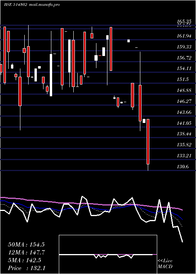The image size is (196, 274).
Task: Click the 138.44 price axis label
Action: [184, 134]
